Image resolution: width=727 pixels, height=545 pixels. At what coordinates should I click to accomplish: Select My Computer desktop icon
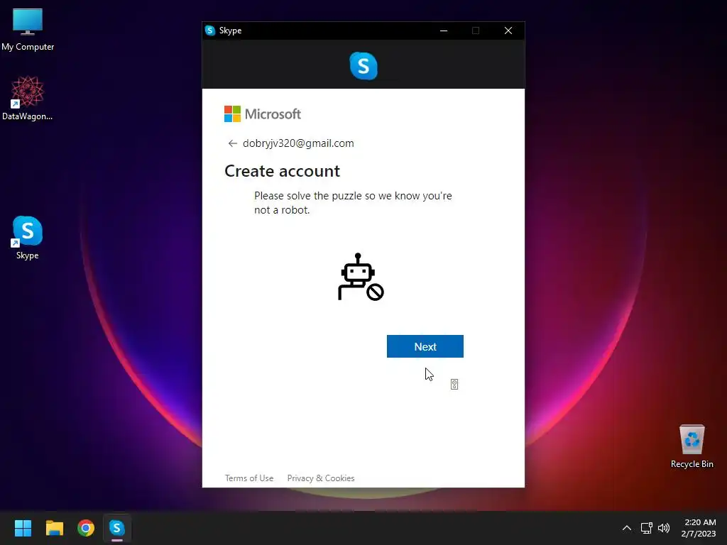click(x=28, y=30)
